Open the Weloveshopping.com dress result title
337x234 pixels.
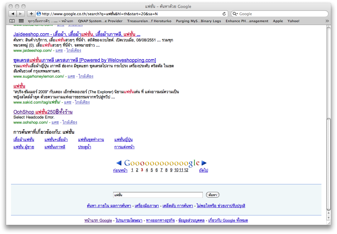click(x=84, y=60)
